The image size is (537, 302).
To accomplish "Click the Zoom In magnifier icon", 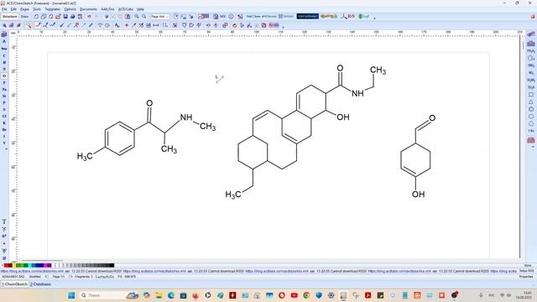I will [137, 17].
